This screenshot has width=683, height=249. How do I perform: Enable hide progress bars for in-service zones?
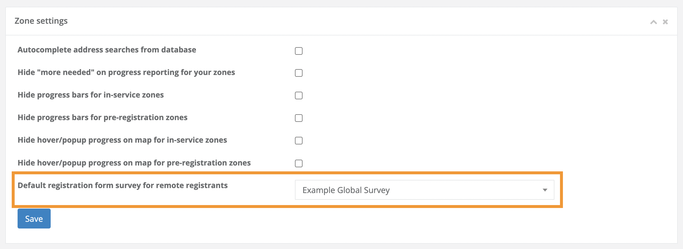pos(298,95)
